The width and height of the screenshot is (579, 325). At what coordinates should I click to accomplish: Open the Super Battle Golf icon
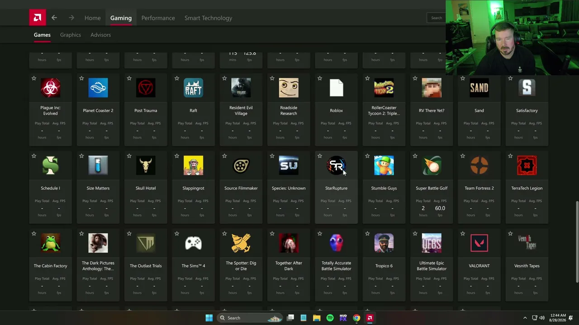point(432,165)
